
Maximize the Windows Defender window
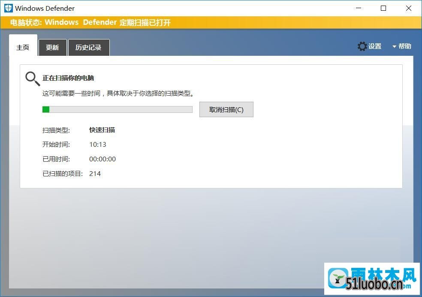click(383, 8)
